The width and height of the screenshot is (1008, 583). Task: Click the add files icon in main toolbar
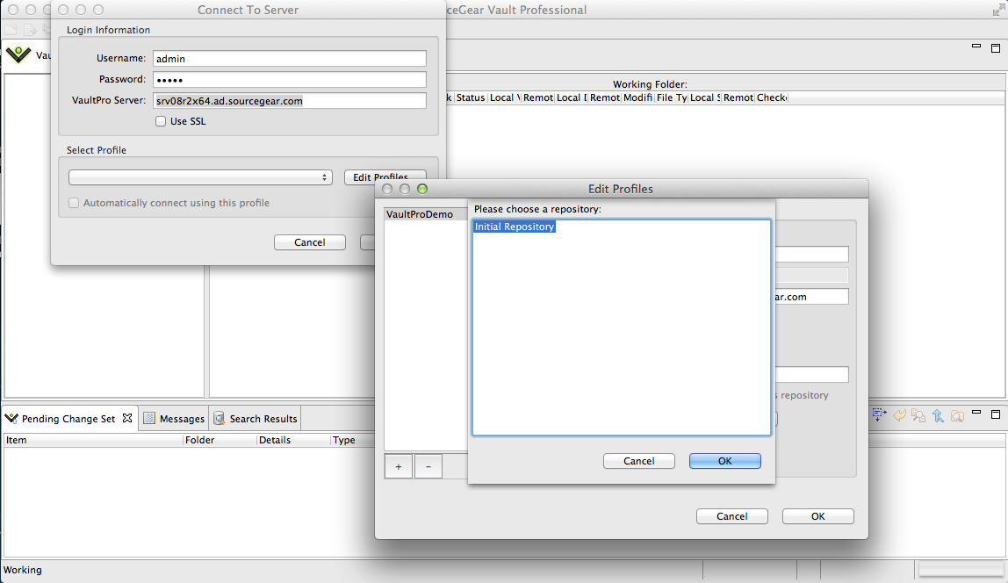coord(30,30)
